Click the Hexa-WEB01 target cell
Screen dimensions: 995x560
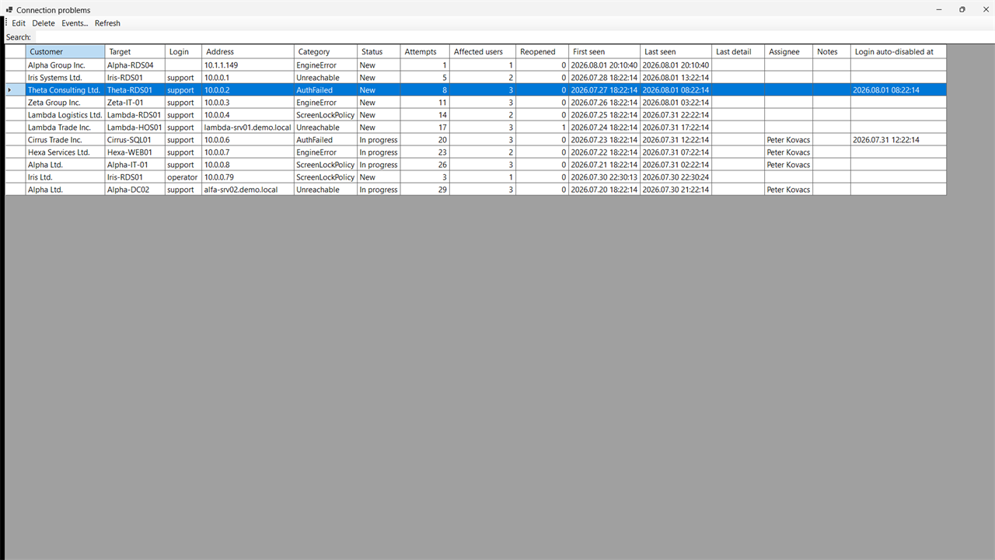(134, 152)
